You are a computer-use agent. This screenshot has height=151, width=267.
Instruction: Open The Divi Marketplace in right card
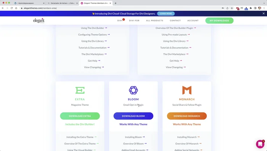point(175,54)
